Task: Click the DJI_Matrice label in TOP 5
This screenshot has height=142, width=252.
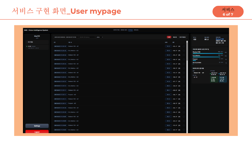Action: pos(196,55)
